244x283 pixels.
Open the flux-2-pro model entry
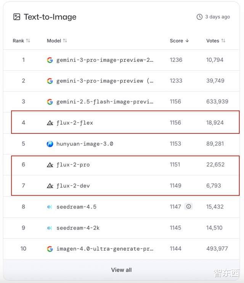pyautogui.click(x=73, y=165)
